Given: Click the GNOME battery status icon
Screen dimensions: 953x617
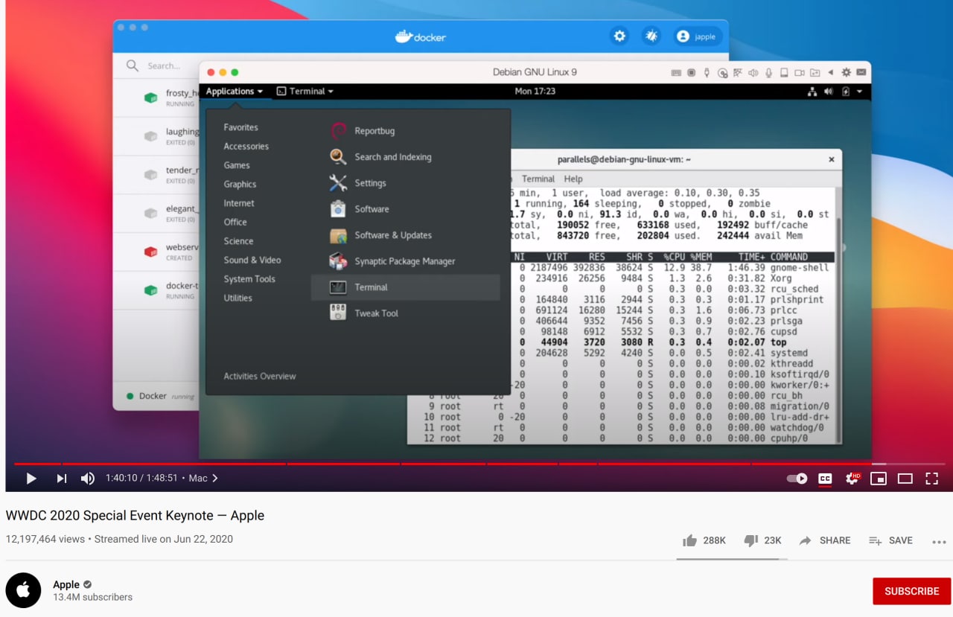Looking at the screenshot, I should 846,92.
